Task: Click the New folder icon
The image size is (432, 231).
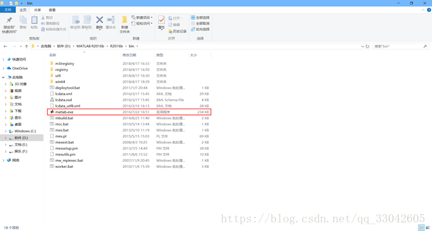Action: [124, 20]
